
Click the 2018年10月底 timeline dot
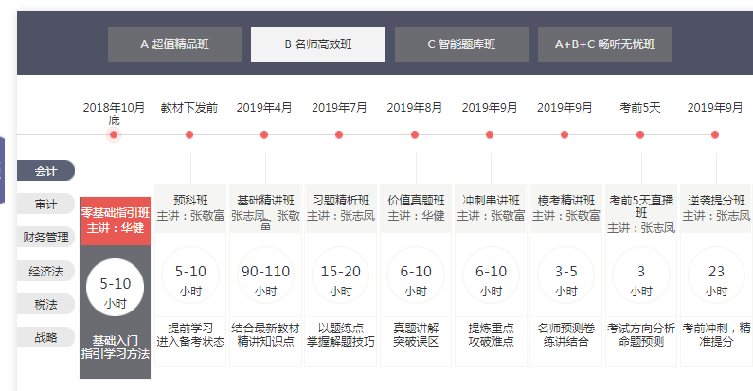coord(114,135)
